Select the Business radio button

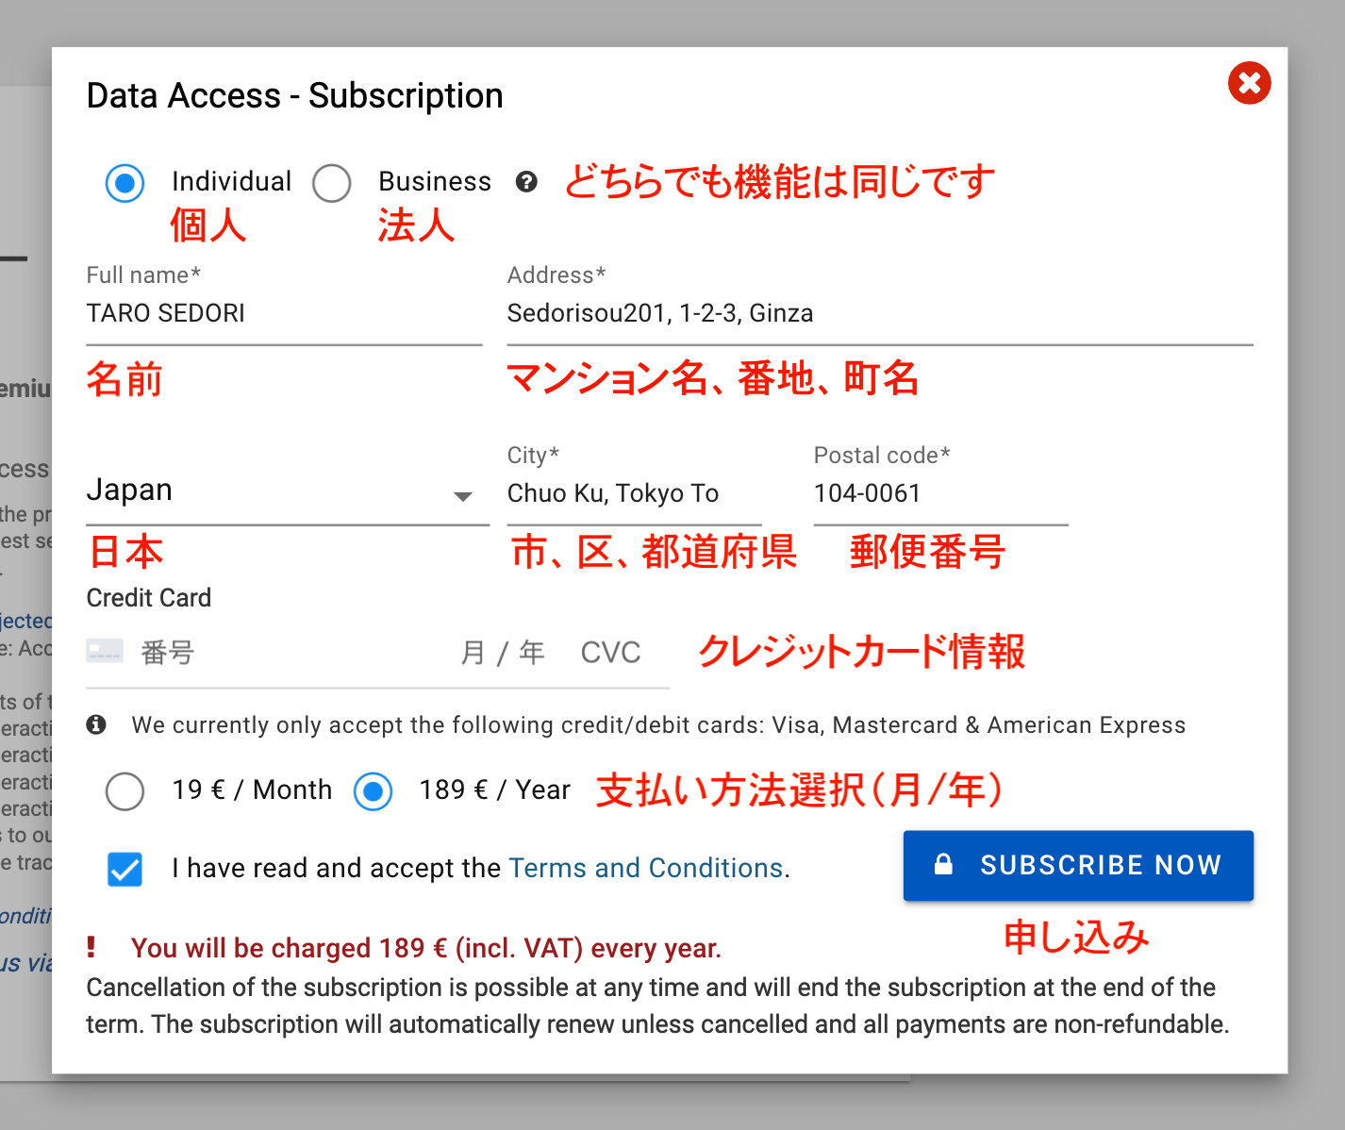[x=332, y=183]
